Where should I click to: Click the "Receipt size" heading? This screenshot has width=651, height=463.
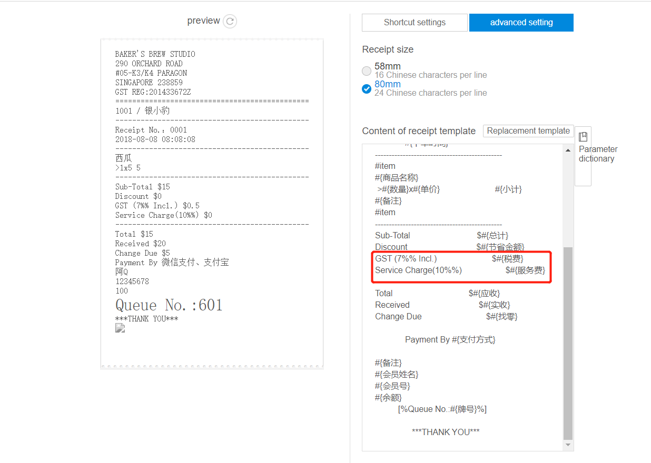point(388,49)
